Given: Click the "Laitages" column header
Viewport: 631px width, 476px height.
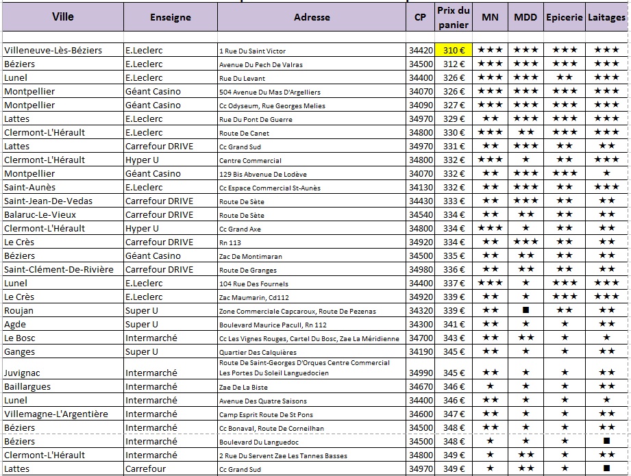Looking at the screenshot, I should (606, 17).
